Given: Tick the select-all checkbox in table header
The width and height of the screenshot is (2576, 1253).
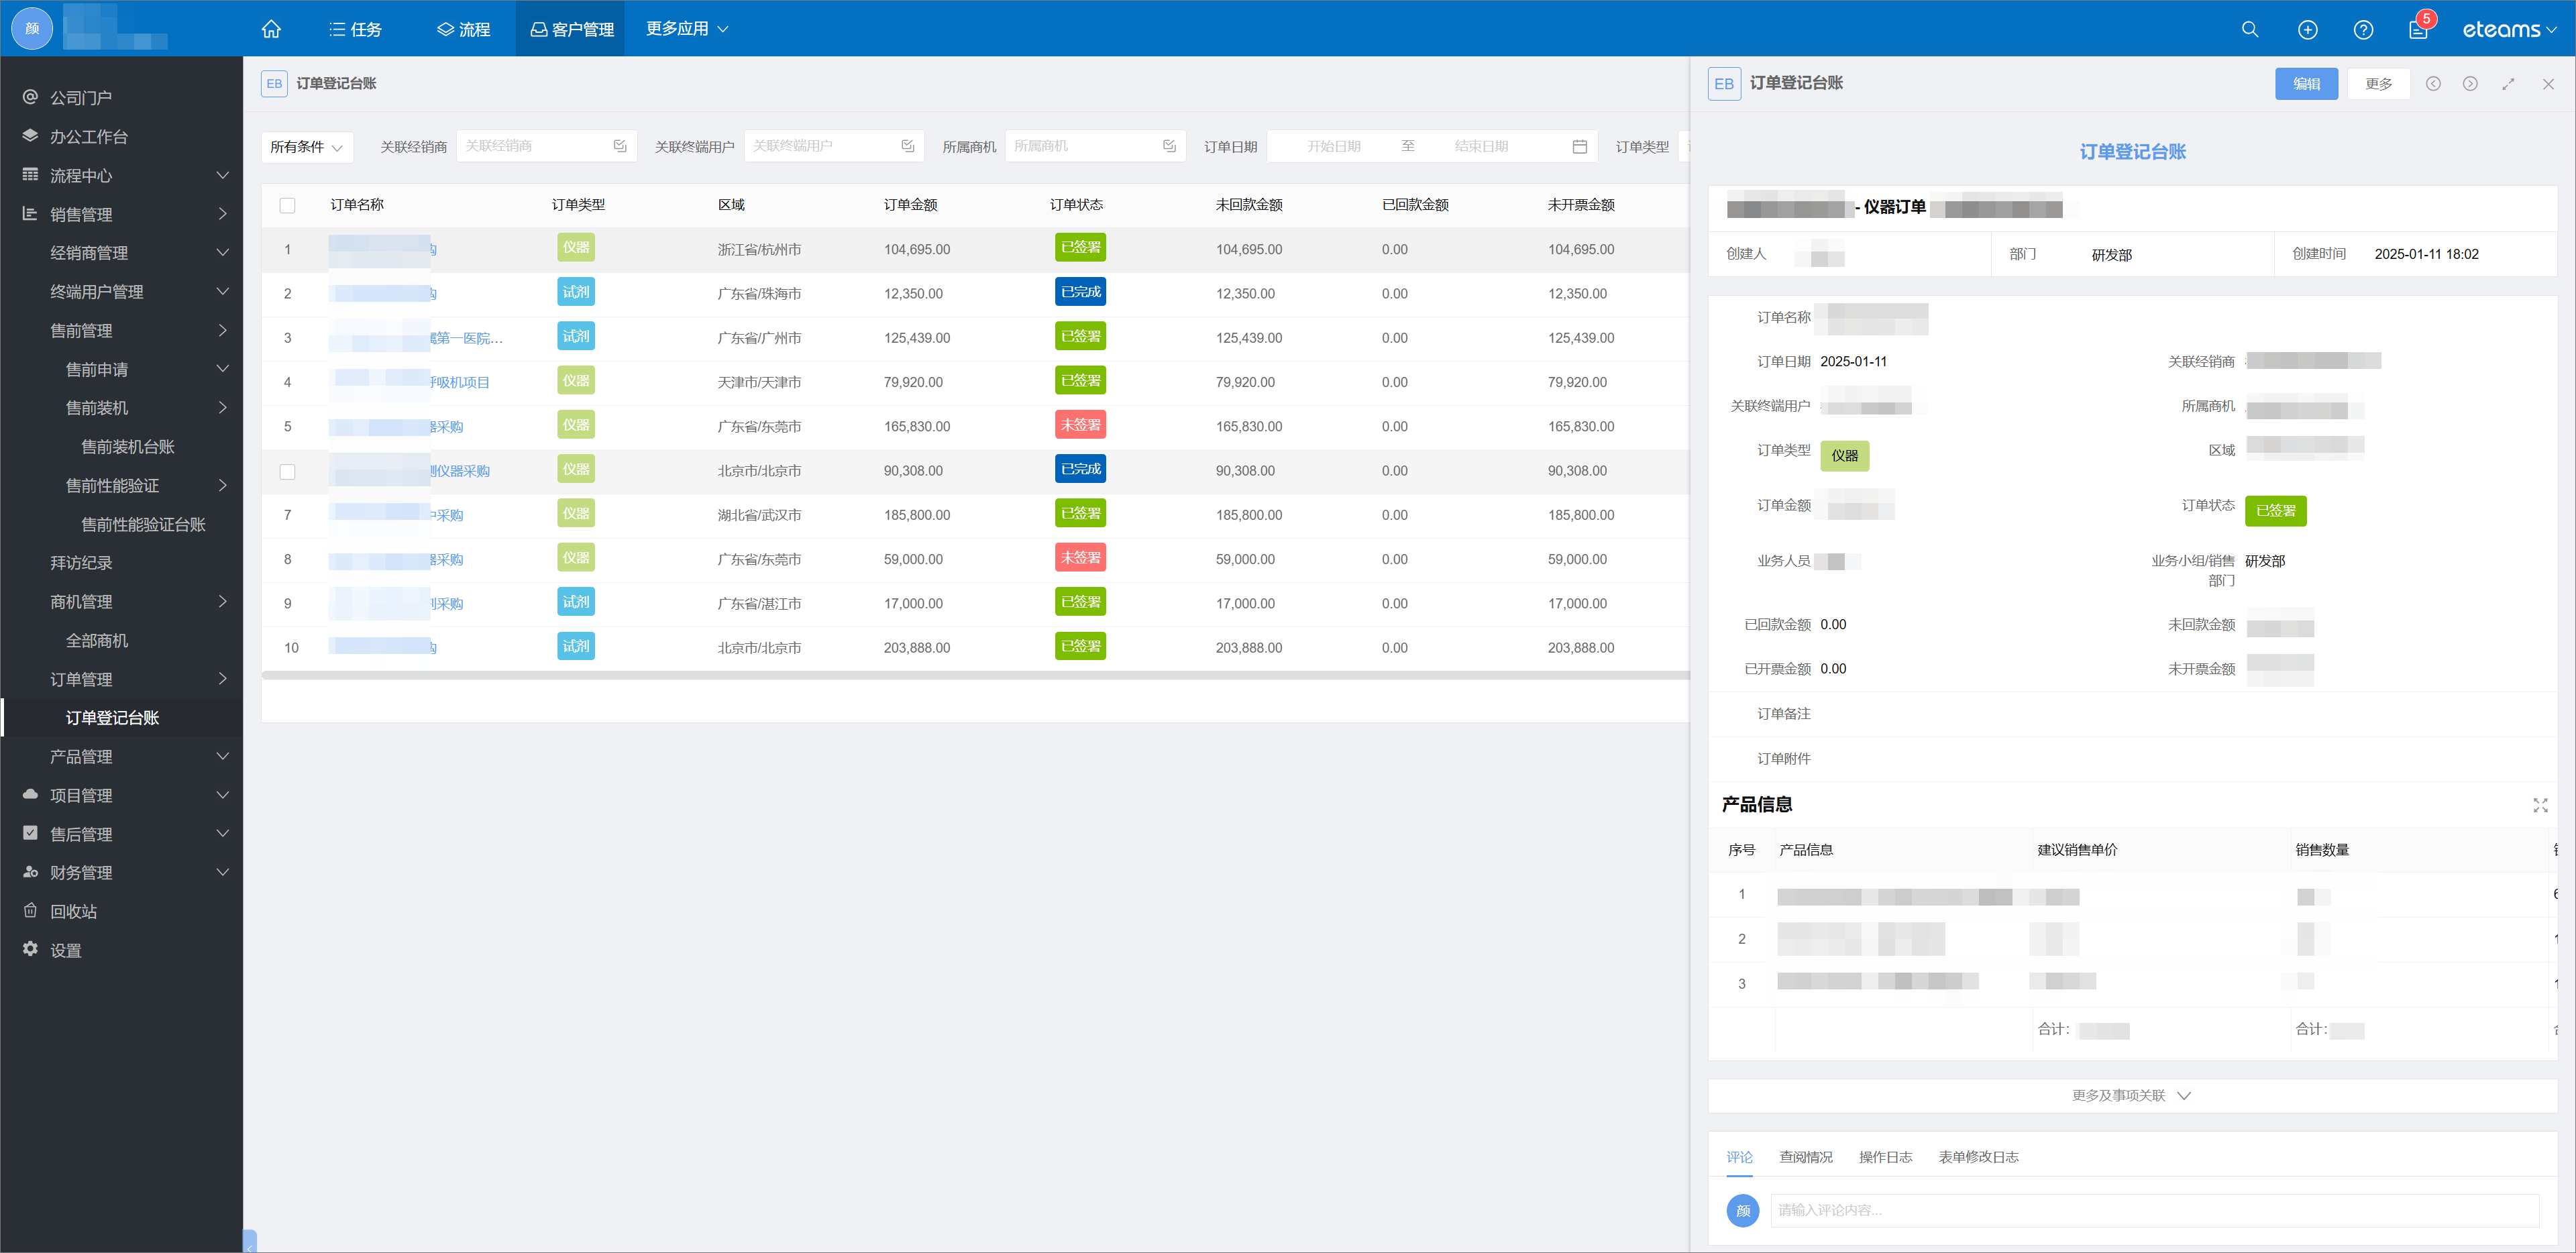Looking at the screenshot, I should click(287, 205).
